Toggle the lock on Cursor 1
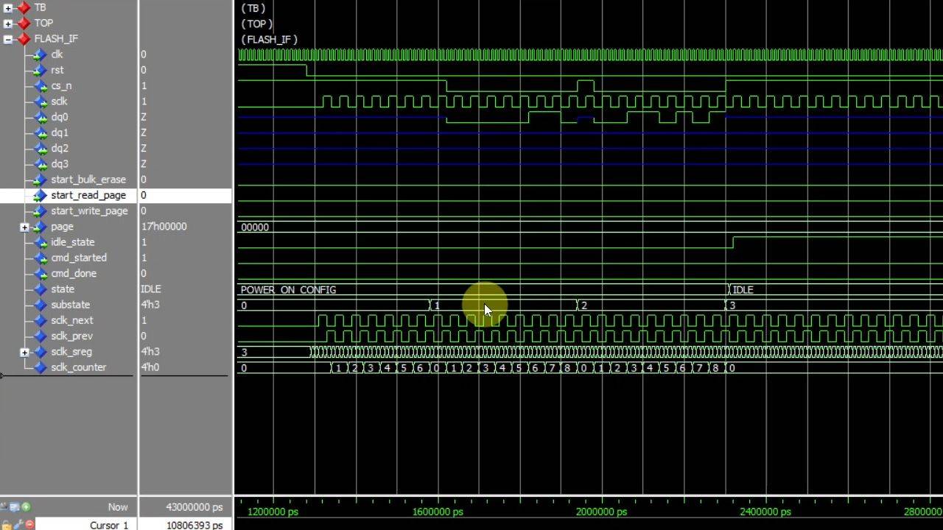The image size is (943, 530). point(6,525)
